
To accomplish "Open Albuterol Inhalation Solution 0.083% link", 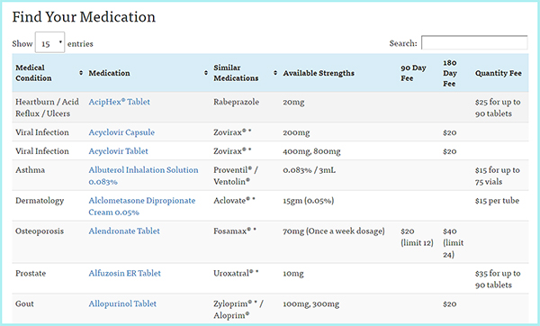I will pyautogui.click(x=143, y=176).
